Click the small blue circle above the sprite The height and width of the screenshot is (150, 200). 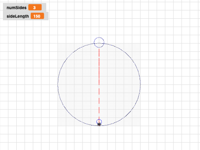click(x=99, y=122)
